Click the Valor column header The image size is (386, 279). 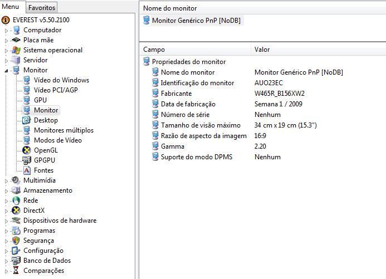click(x=319, y=50)
